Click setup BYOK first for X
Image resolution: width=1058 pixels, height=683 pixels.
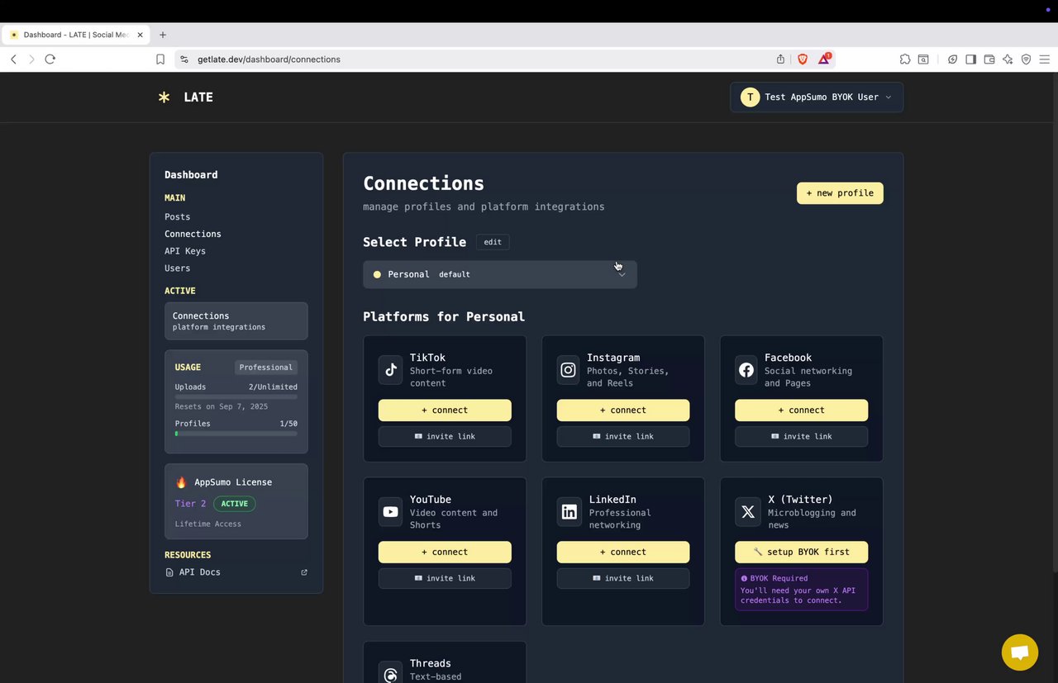[x=801, y=553]
